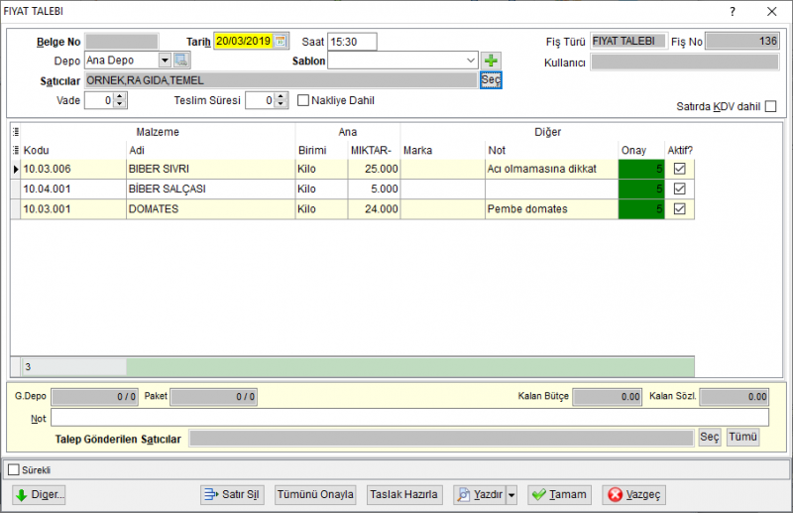
Task: Expand the Depo dropdown list
Action: coord(165,61)
